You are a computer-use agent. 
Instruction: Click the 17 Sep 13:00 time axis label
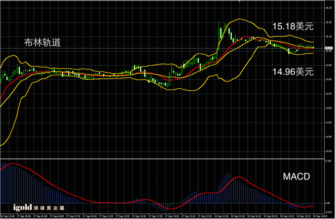tap(121, 216)
